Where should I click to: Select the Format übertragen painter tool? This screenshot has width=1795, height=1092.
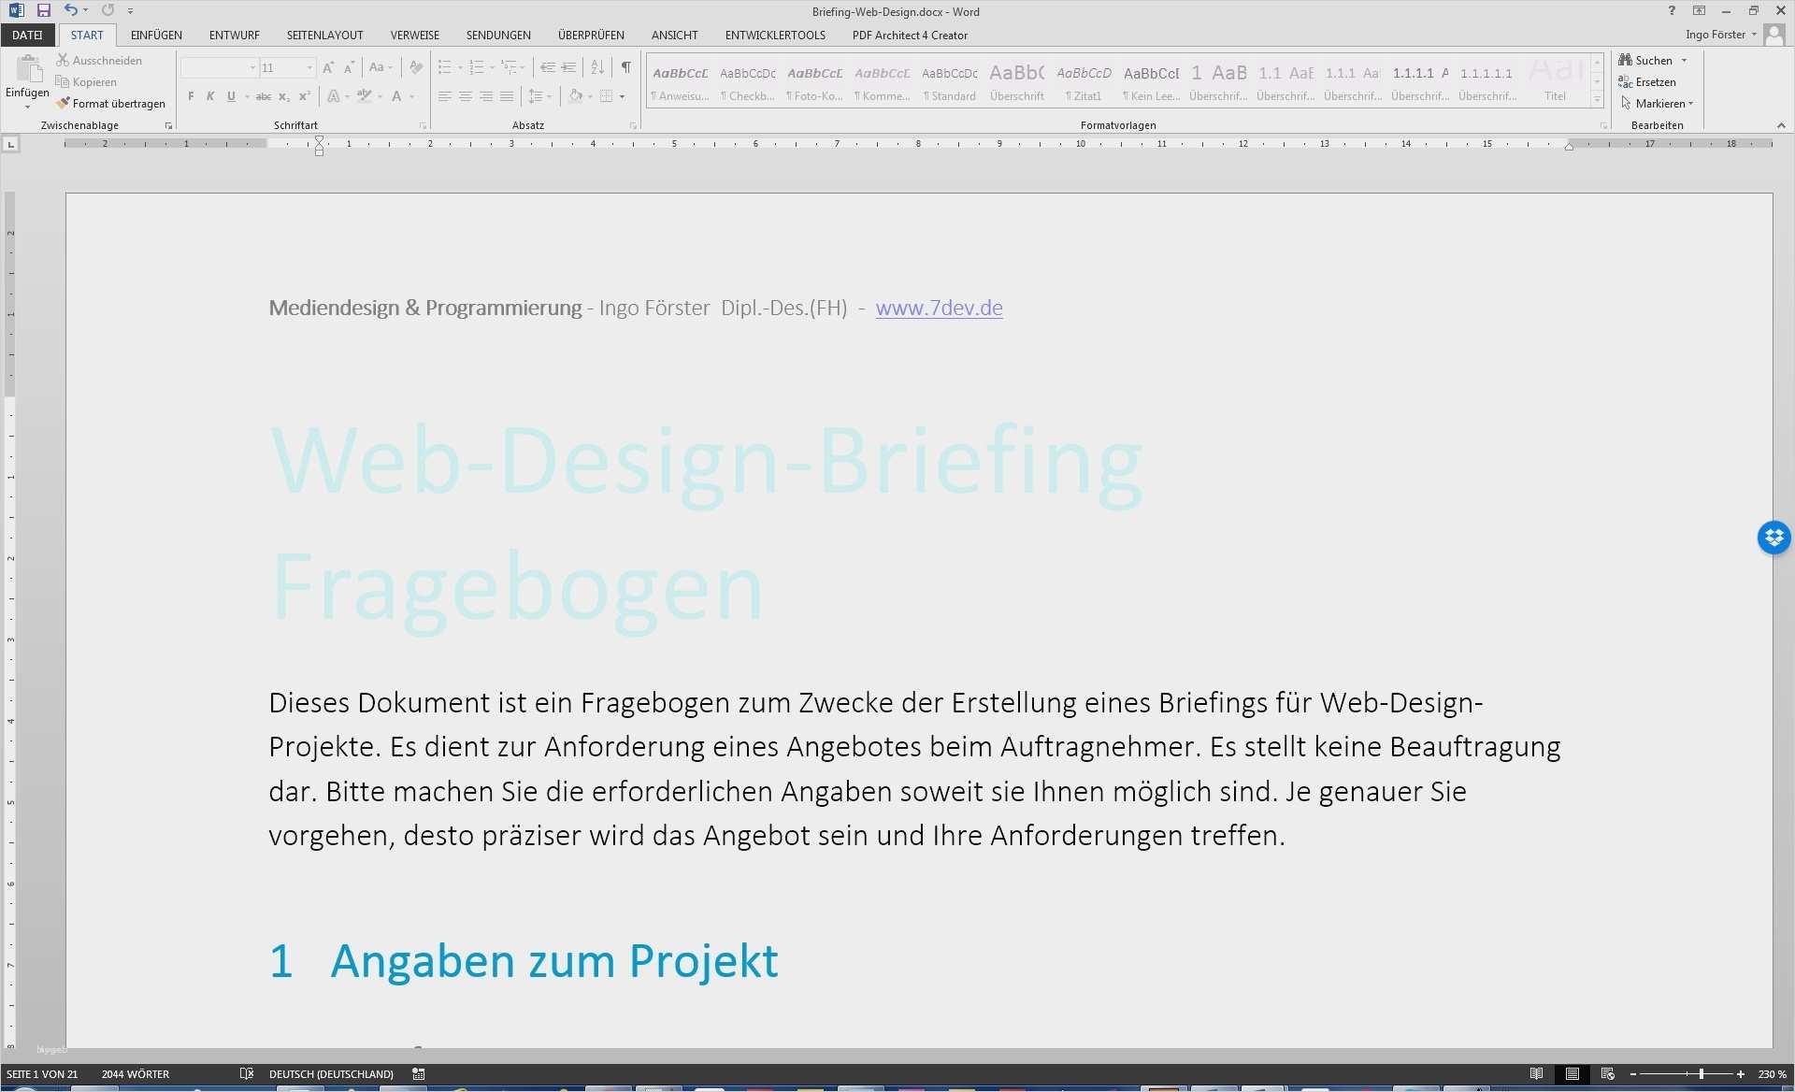[111, 103]
